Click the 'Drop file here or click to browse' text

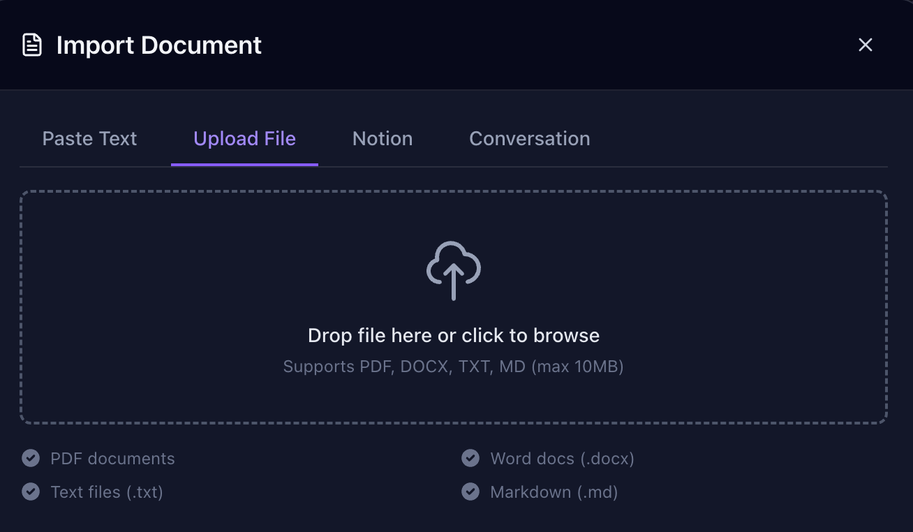coord(454,335)
